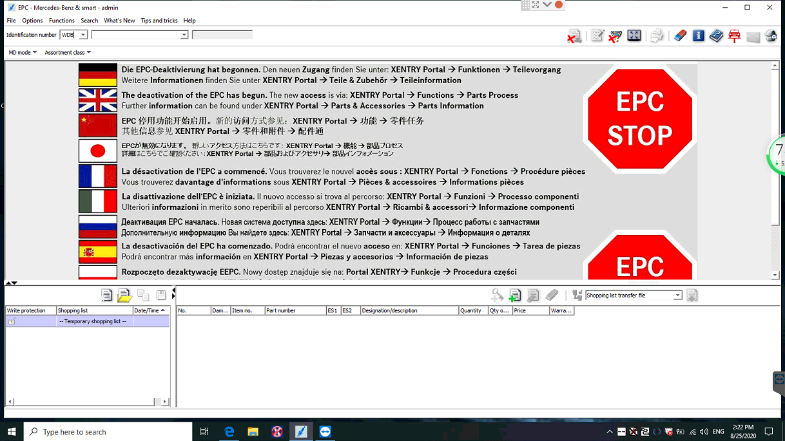Click the blue information icon in toolbar
The image size is (785, 441).
698,36
